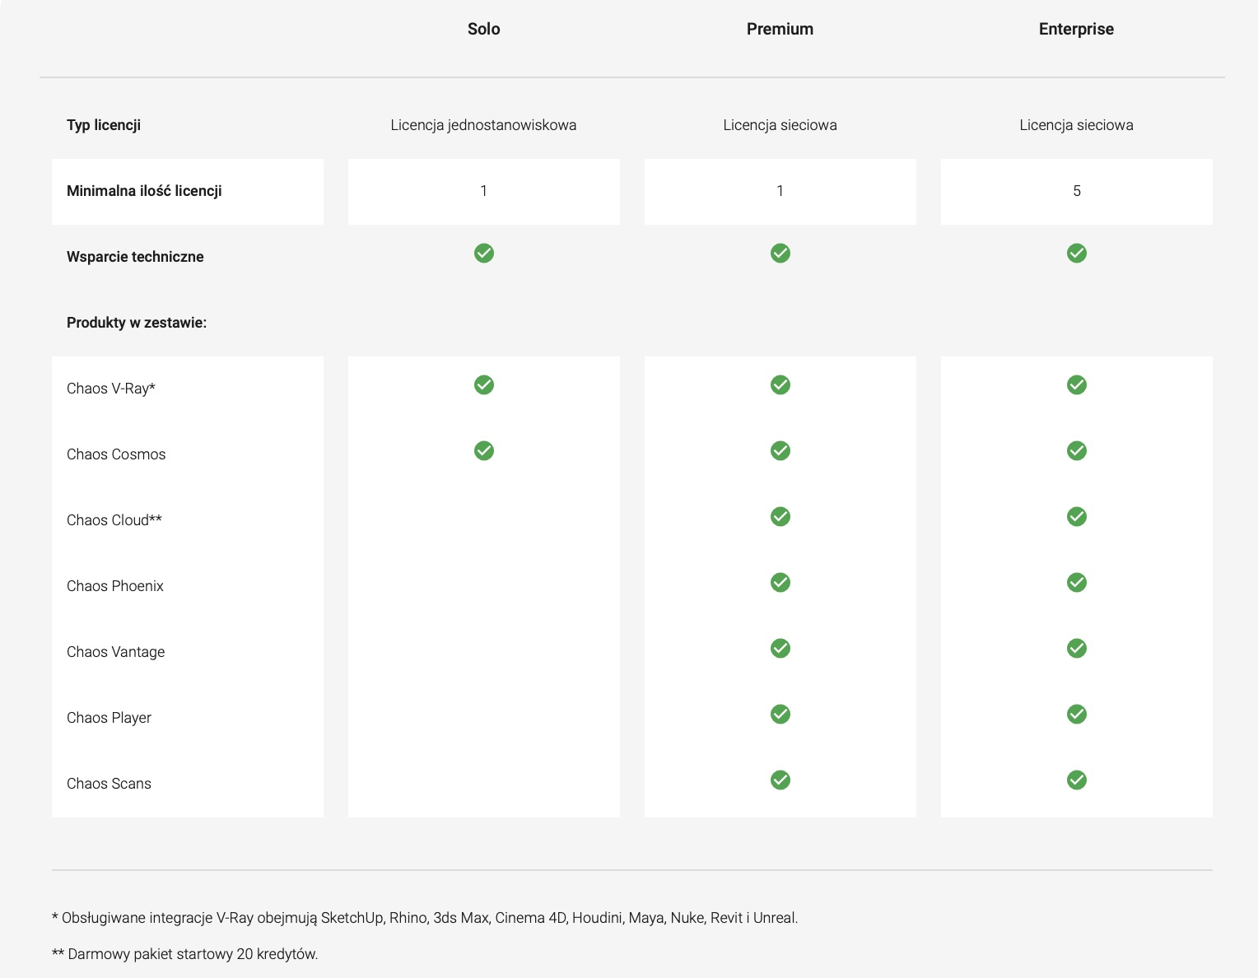Click Enterprise technical support checkmark

[1077, 254]
